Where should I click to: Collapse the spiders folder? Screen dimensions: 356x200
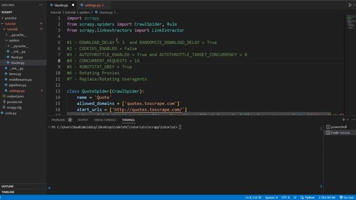[14, 41]
